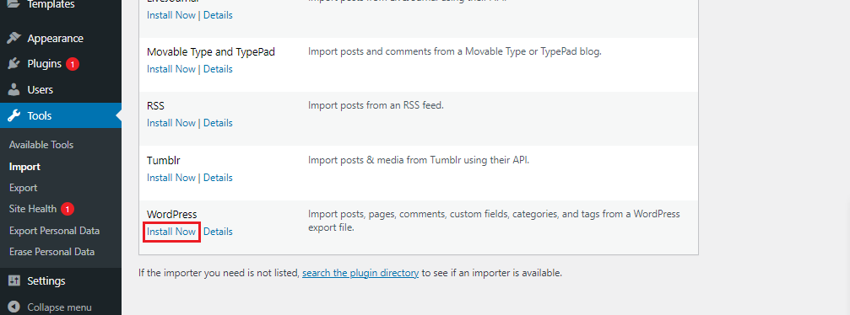Click the WordPress export file description

(494, 221)
